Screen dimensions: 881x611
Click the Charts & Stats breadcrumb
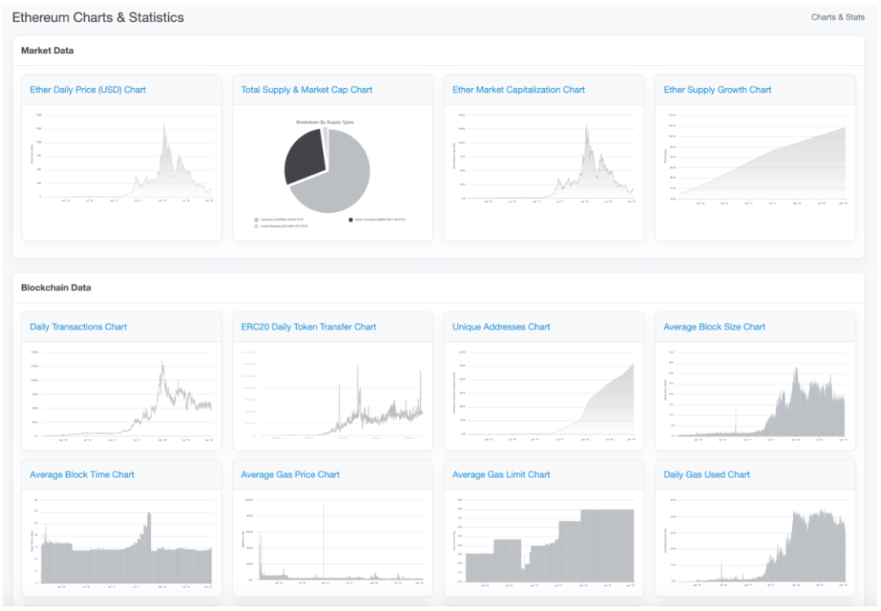(838, 17)
